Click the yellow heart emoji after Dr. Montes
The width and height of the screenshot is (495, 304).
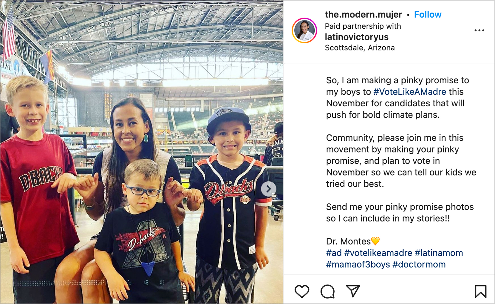coord(375,241)
